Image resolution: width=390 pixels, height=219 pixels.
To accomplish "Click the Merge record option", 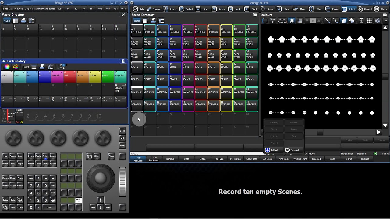I will [x=349, y=159].
